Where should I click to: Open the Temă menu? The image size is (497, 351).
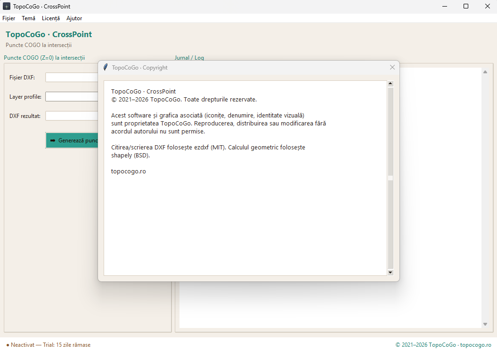pyautogui.click(x=29, y=18)
